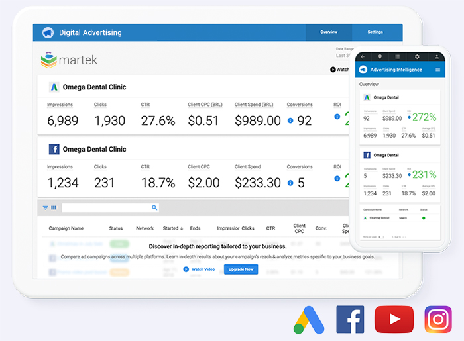The image size is (464, 341).
Task: Tap Cleaning Special campaign row on phone
Action: (x=400, y=218)
